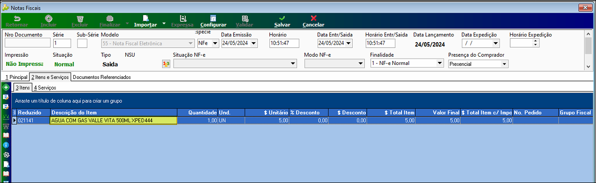The height and width of the screenshot is (183, 596).
Task: Open the Documentos Referenciados tab
Action: (102, 77)
